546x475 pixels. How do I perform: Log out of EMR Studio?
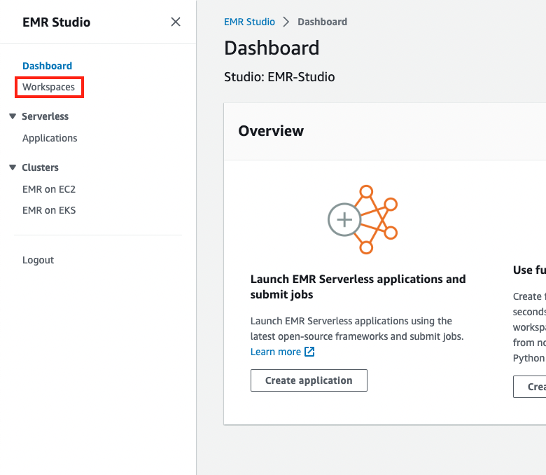pos(38,260)
